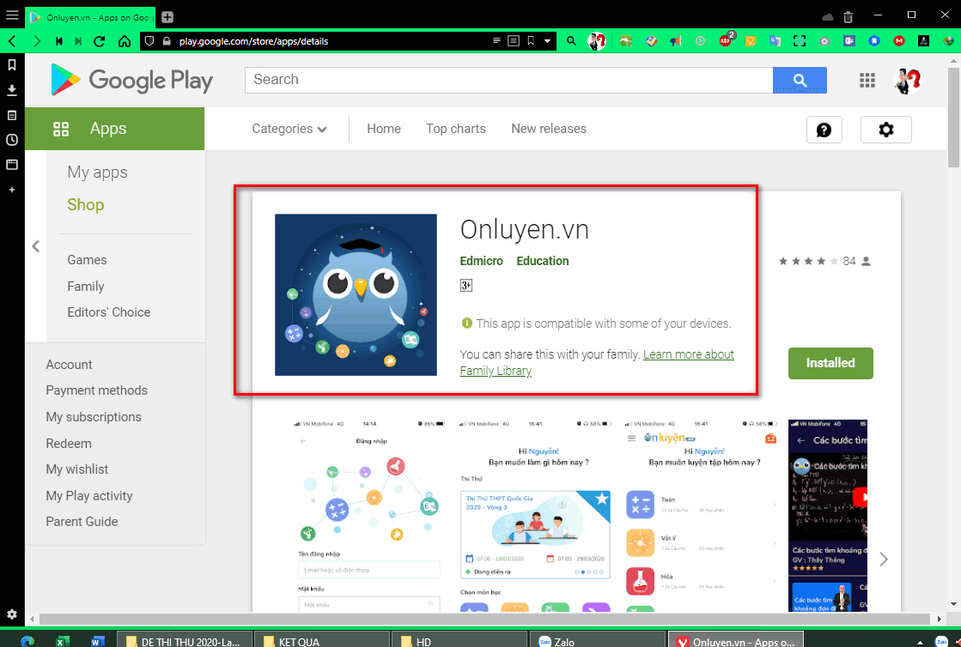Click the help question mark icon
Screen dimensions: 961x647
click(824, 129)
